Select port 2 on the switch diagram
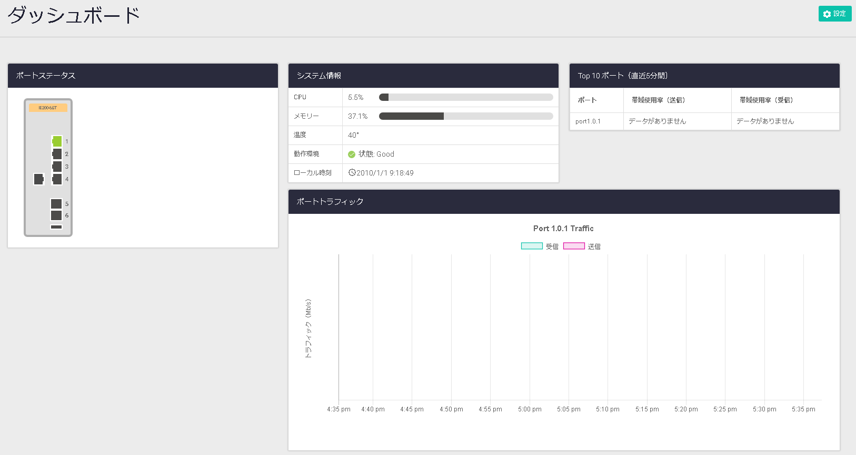The image size is (856, 455). (x=57, y=153)
